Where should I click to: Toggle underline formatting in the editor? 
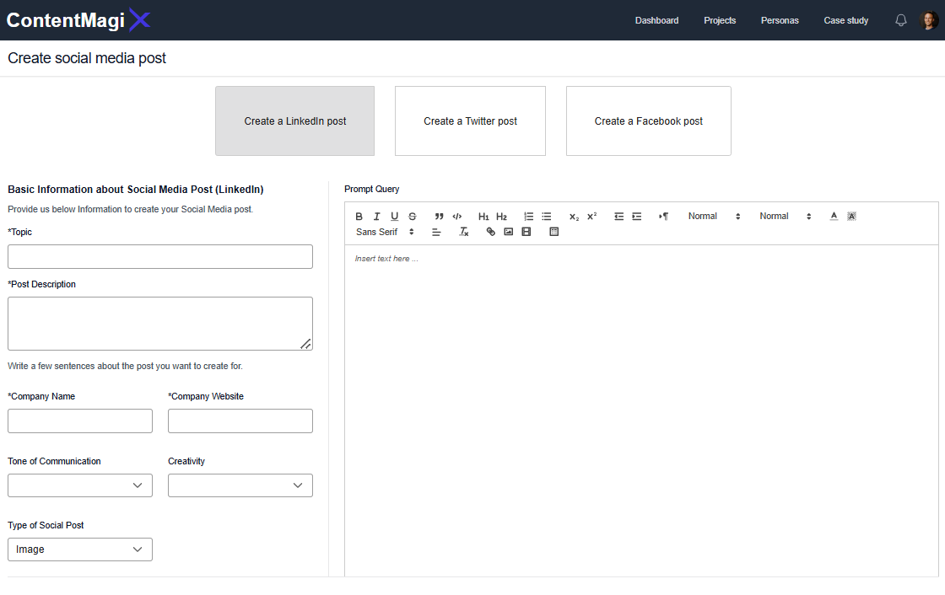[x=394, y=217]
